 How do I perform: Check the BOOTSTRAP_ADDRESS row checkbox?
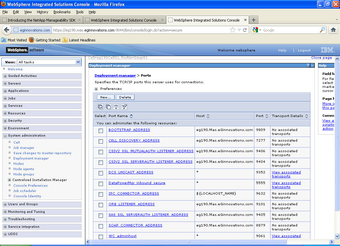tap(101, 131)
